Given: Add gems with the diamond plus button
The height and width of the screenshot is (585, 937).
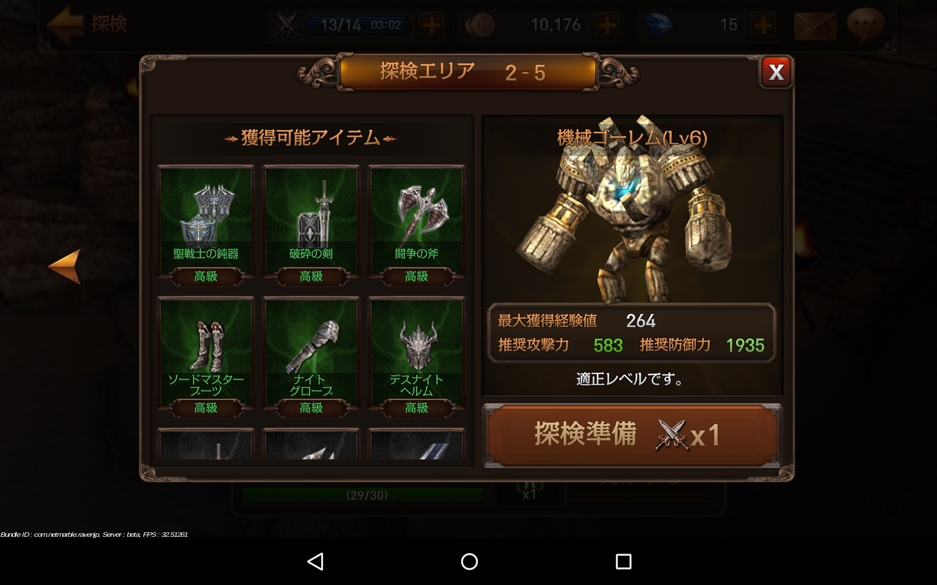Looking at the screenshot, I should click(763, 25).
